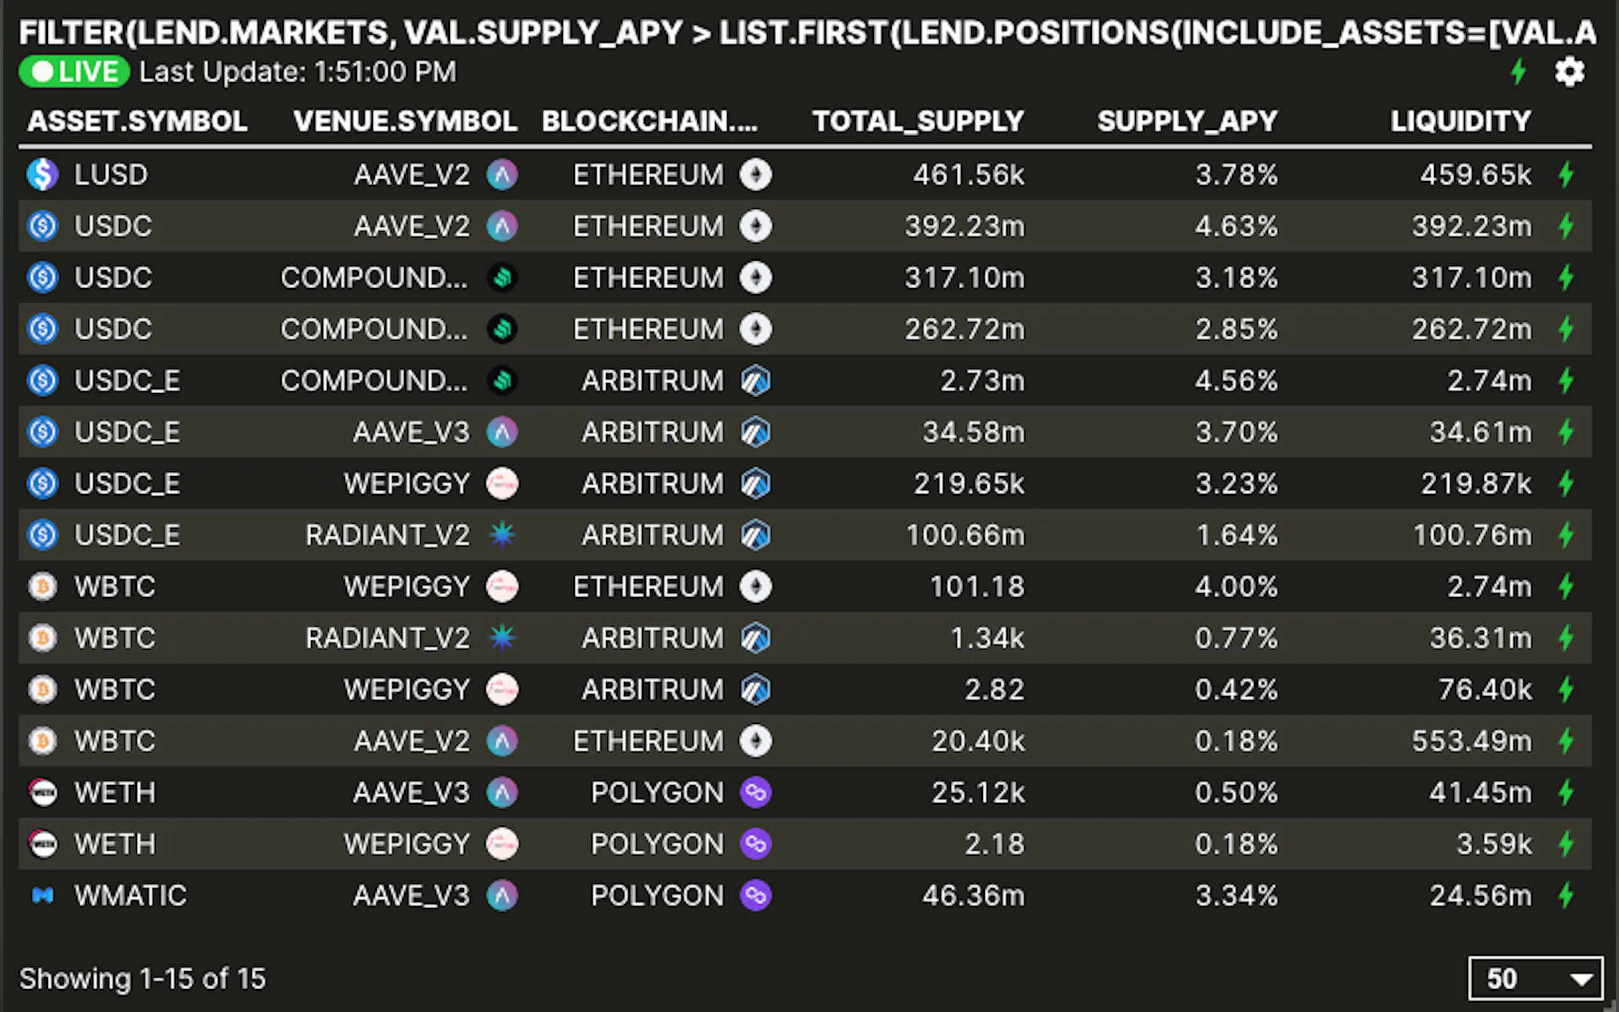1619x1012 pixels.
Task: Click the 4.63% supply APY cell
Action: tap(1236, 226)
